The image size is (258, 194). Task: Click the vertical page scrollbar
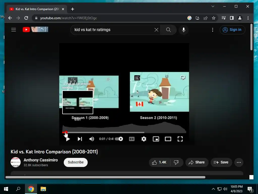click(x=251, y=37)
